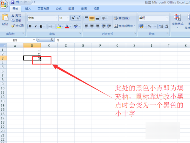This screenshot has height=143, width=190.
Task: Set middle vertical alignment
Action: tap(92, 18)
